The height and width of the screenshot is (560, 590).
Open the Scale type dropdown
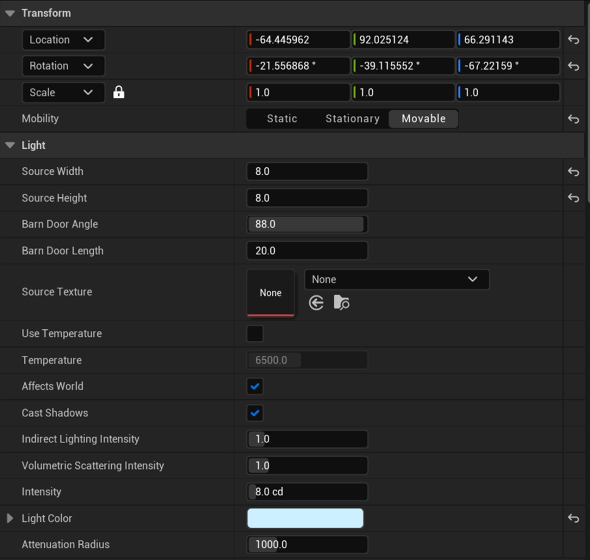[x=63, y=92]
